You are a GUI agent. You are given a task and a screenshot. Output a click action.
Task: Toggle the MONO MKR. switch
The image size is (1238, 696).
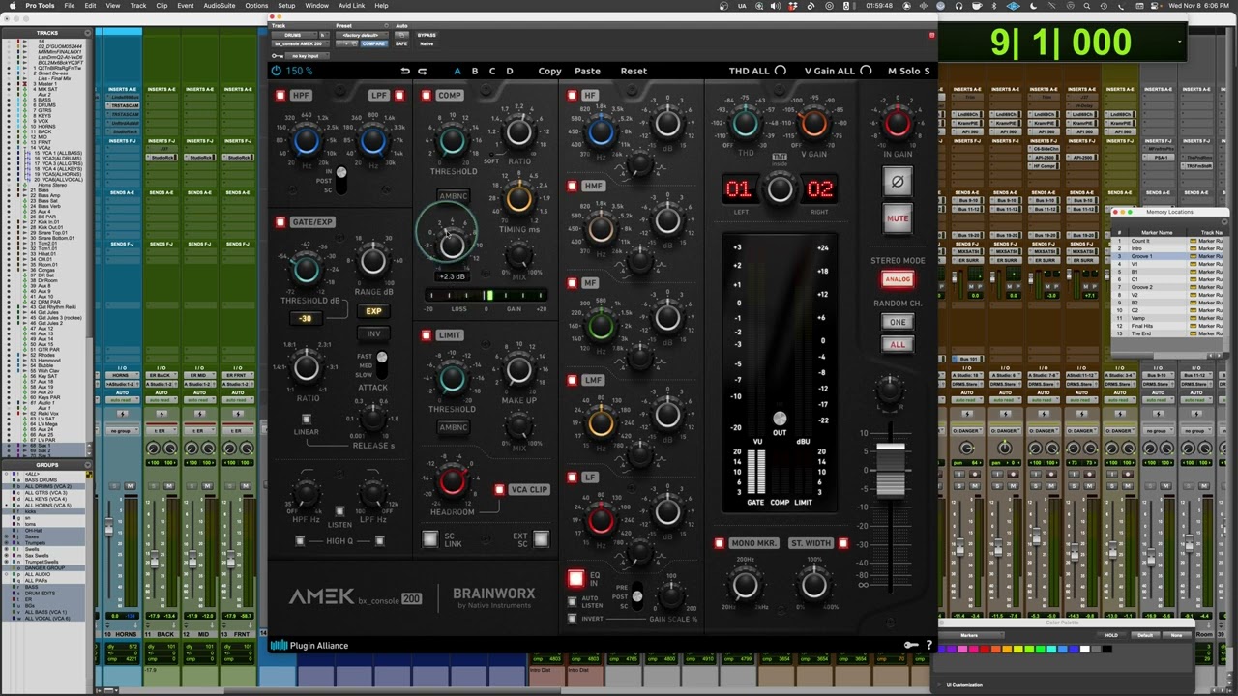(x=719, y=543)
